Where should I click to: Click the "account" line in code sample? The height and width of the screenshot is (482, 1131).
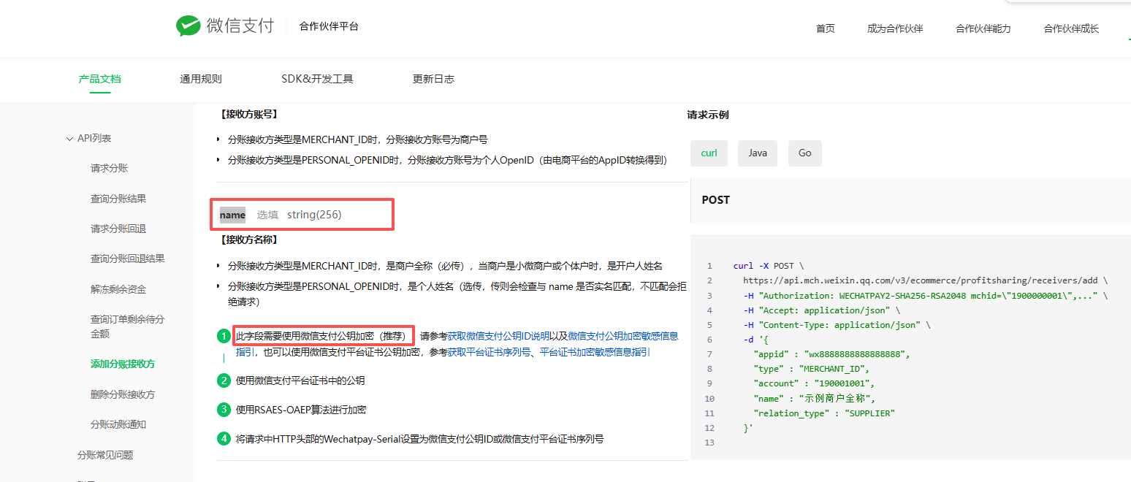pos(814,383)
